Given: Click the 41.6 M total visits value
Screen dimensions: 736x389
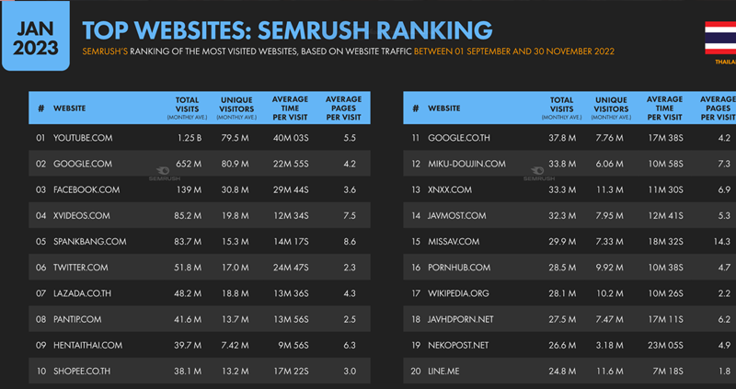Looking at the screenshot, I should 188,319.
